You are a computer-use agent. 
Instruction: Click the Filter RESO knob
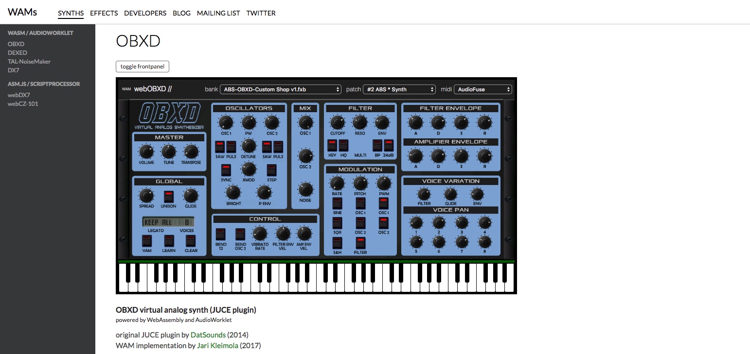[x=359, y=122]
